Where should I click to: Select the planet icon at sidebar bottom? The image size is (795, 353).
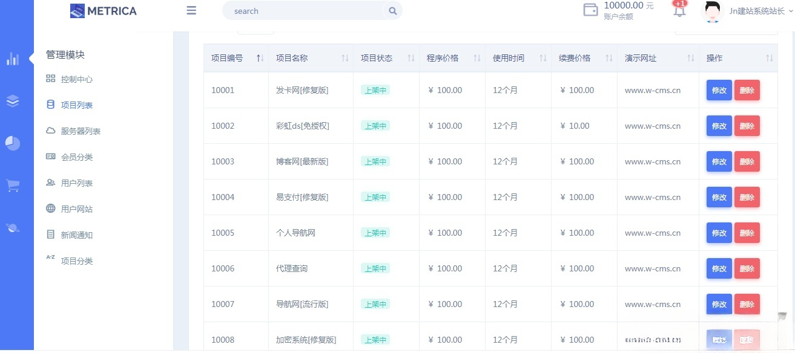pyautogui.click(x=12, y=227)
